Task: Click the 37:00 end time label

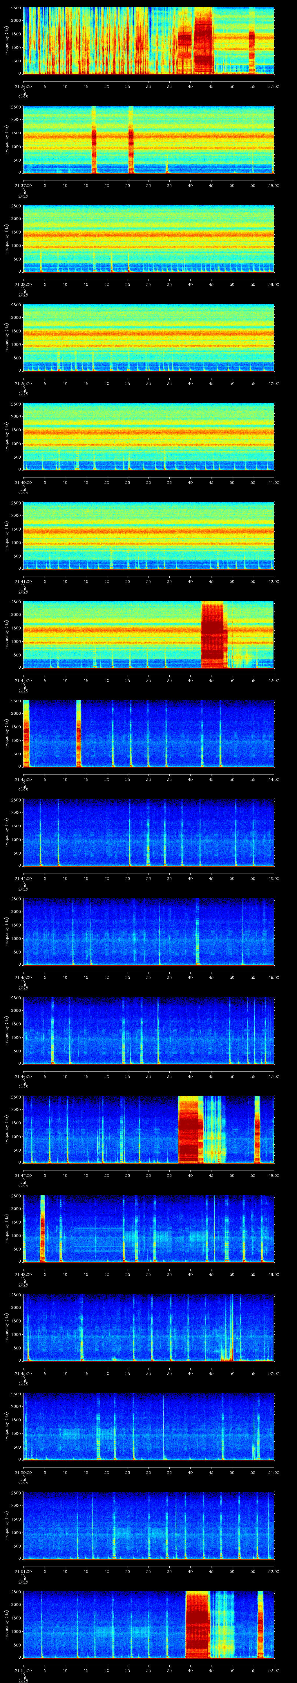Action: (x=274, y=86)
